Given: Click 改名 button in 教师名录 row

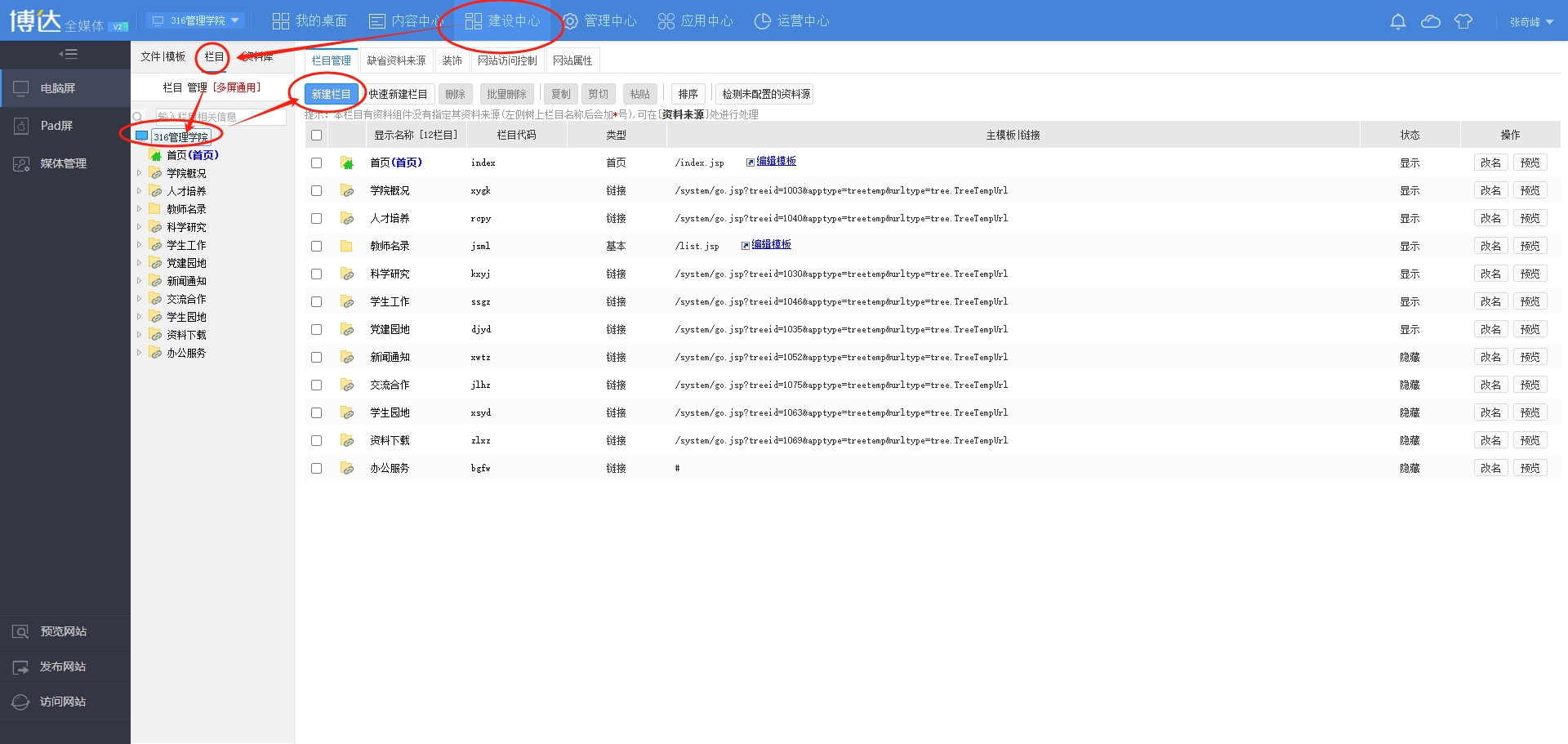Looking at the screenshot, I should pos(1490,246).
